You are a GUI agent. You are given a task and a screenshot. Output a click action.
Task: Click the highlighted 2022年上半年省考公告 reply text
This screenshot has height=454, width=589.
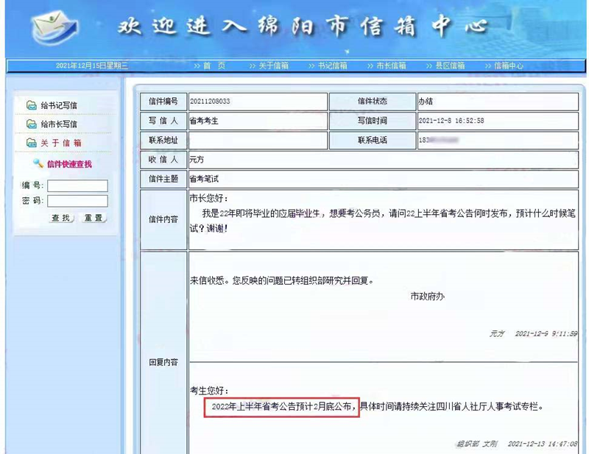point(281,406)
